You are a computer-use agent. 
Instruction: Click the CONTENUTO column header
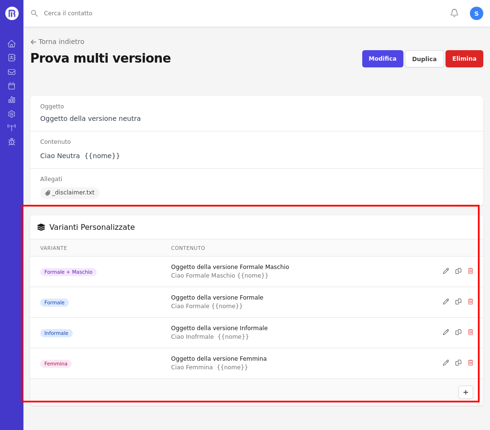click(188, 248)
